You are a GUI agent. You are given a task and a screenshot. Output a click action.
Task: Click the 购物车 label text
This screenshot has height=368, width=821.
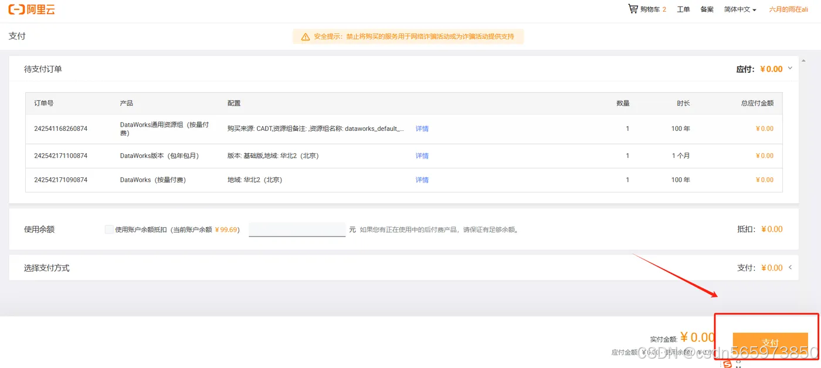tap(650, 9)
